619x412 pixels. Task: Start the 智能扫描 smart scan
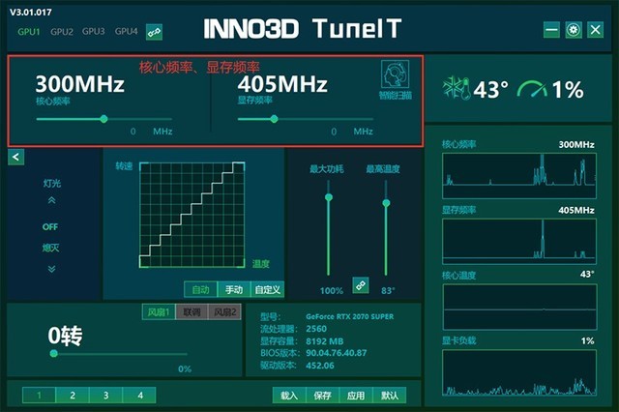(396, 79)
